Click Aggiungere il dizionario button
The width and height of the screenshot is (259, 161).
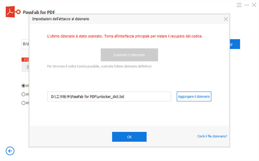(x=194, y=97)
